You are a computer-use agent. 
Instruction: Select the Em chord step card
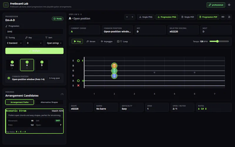tap(12, 65)
